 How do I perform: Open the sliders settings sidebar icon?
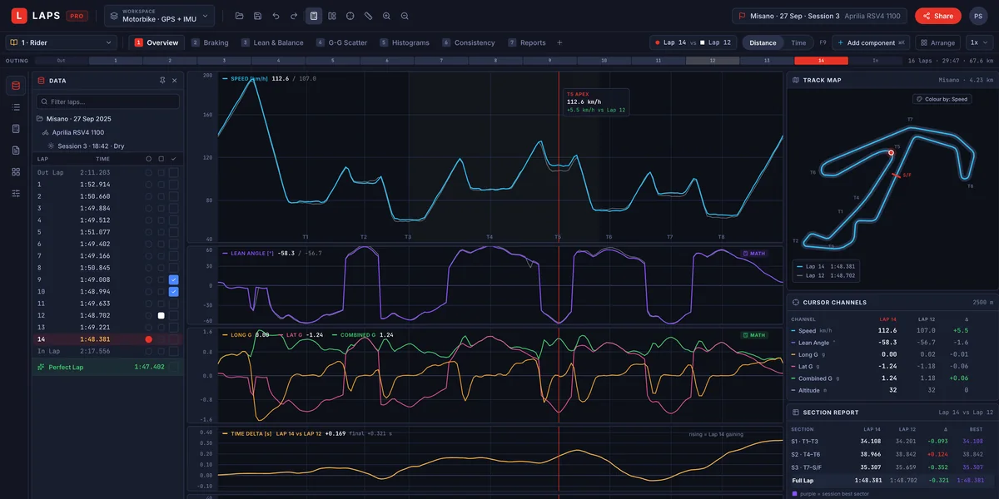(16, 194)
